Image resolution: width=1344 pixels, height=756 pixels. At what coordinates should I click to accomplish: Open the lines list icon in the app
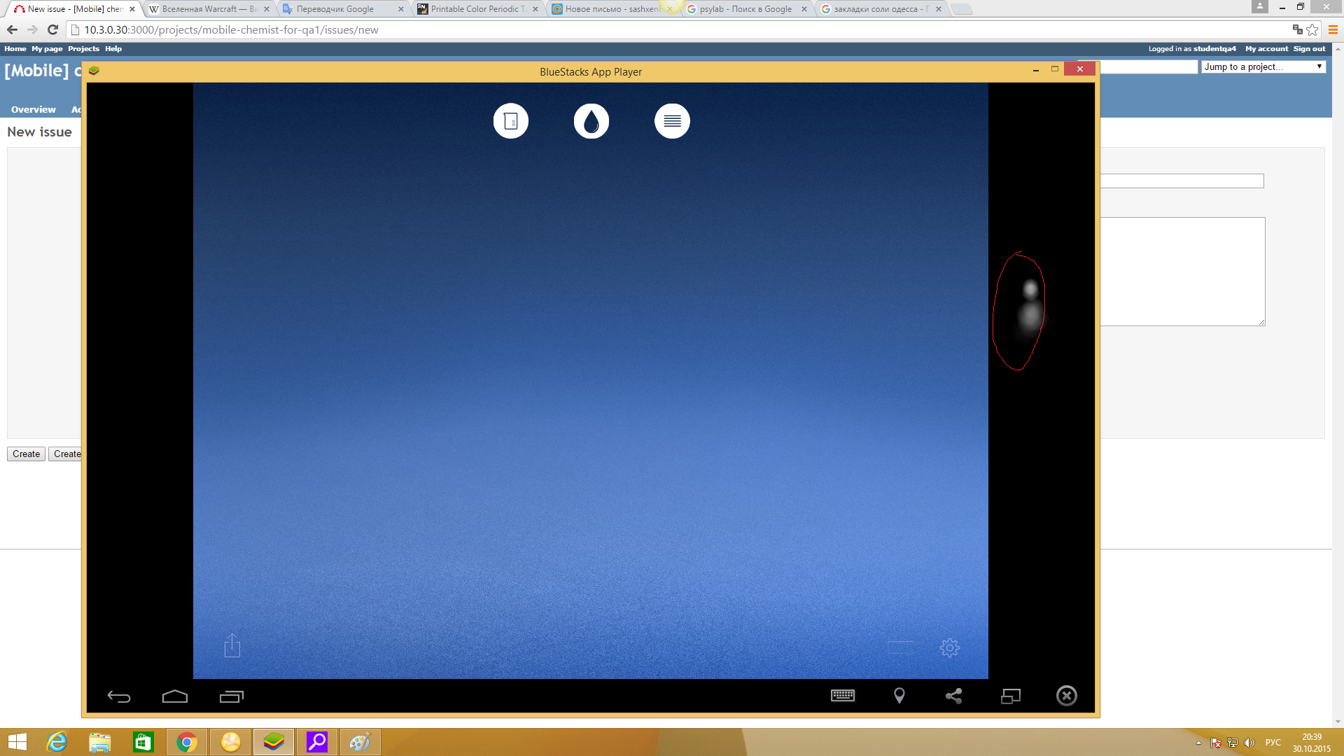pos(672,121)
